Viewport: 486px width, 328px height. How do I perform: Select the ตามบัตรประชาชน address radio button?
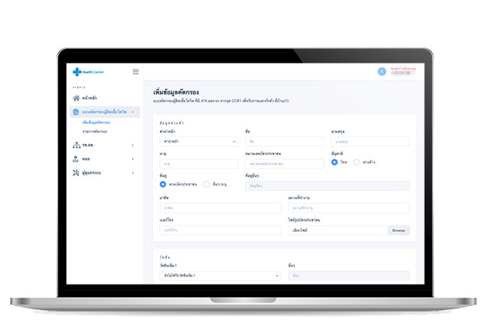pos(163,185)
